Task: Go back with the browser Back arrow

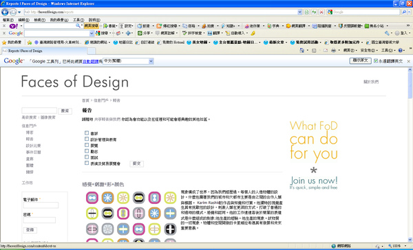Action: point(5,12)
